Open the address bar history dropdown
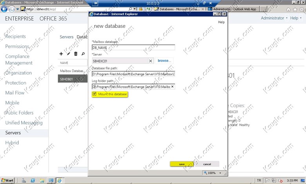 [x=134, y=9]
